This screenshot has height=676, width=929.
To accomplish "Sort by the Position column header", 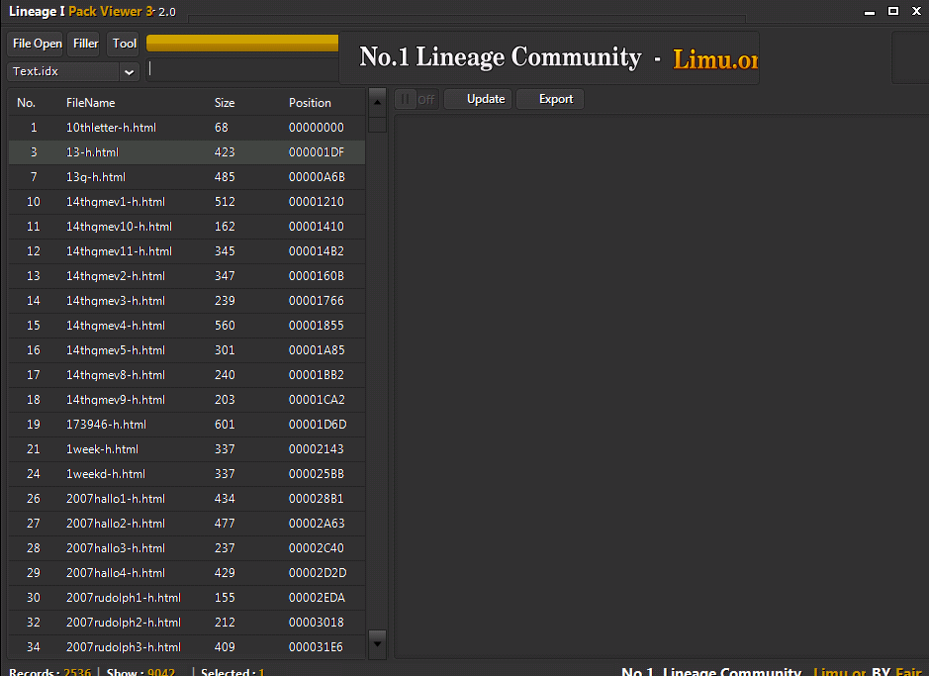I will click(310, 103).
